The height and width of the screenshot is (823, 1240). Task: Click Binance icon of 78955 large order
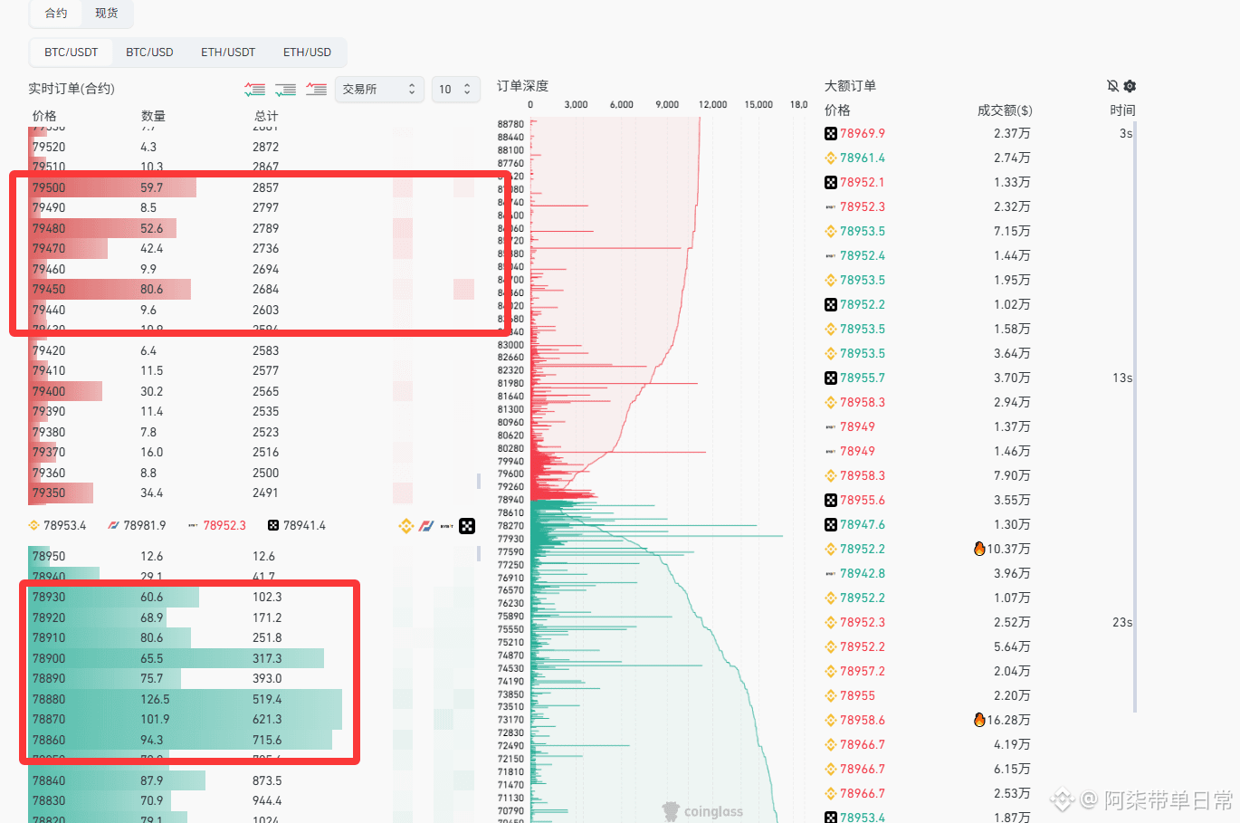(831, 695)
